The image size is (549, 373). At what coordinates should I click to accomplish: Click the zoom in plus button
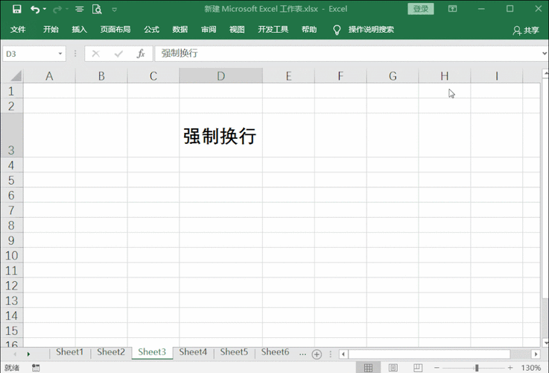[x=510, y=367]
